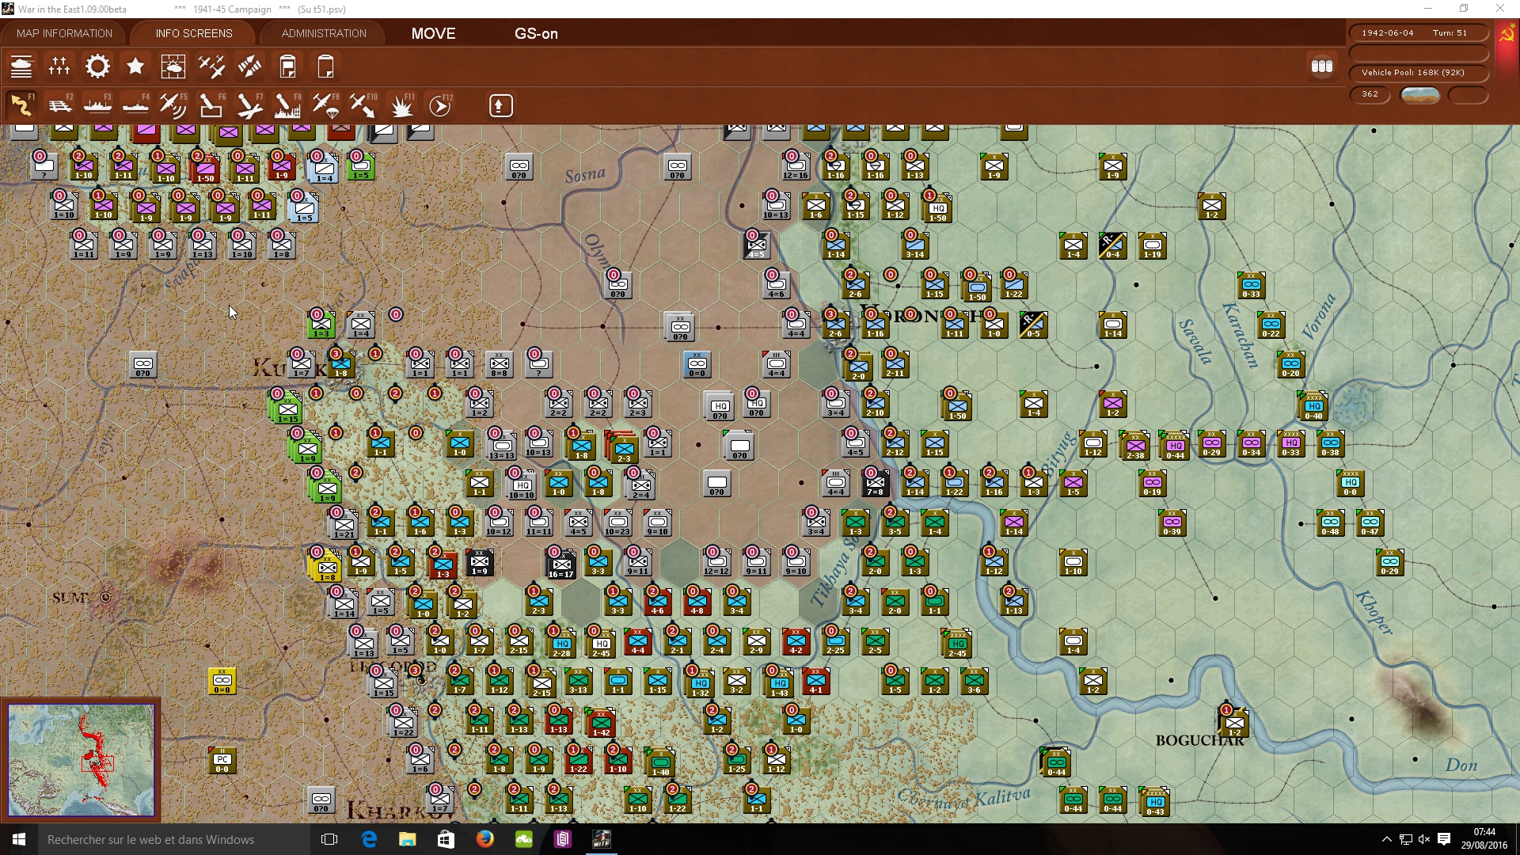Click the star victory screen icon
The height and width of the screenshot is (855, 1520).
pos(135,66)
